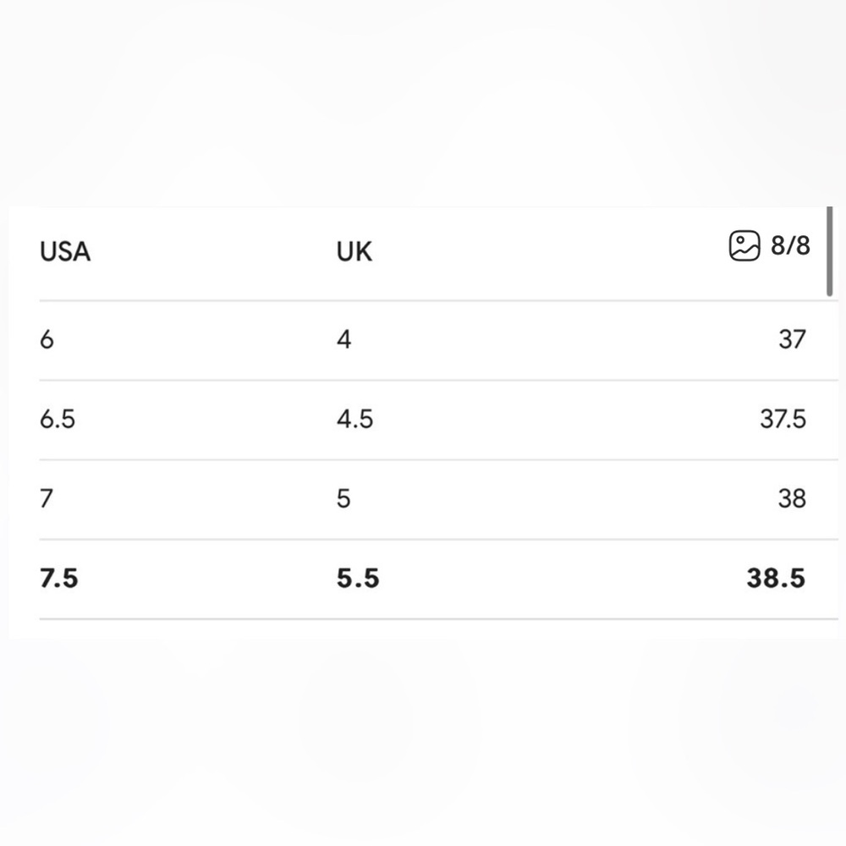Select EU size 38 cell
The height and width of the screenshot is (846, 846).
click(x=792, y=498)
